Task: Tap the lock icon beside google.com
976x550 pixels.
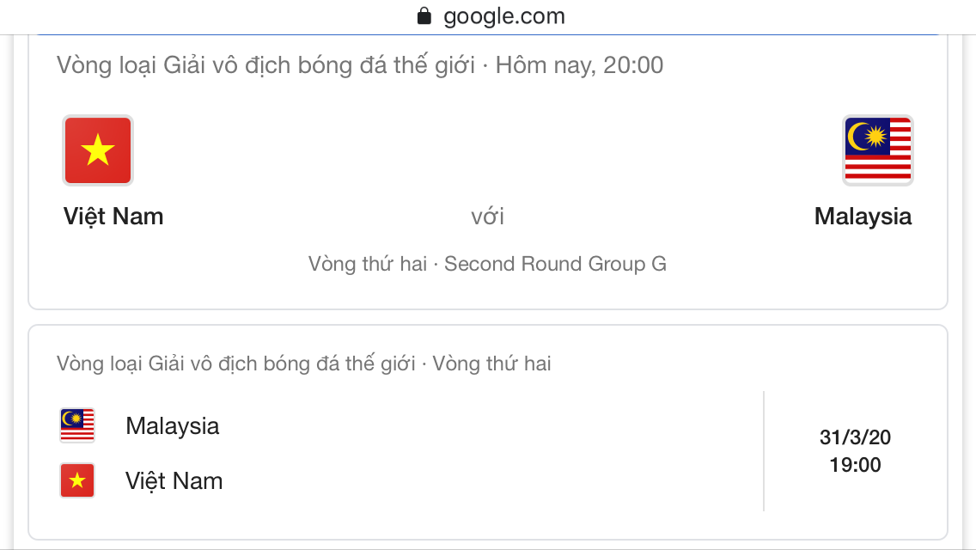Action: [424, 15]
